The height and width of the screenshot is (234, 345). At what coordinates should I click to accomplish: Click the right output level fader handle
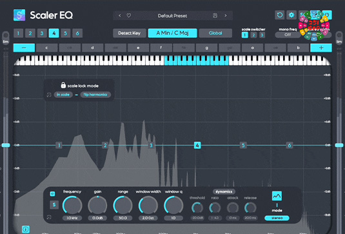point(339,145)
